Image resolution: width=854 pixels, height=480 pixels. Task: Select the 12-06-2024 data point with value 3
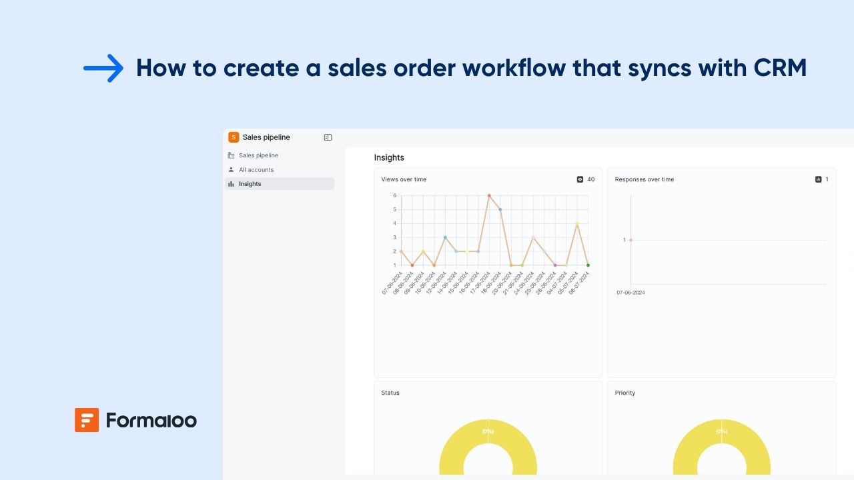[x=445, y=237]
